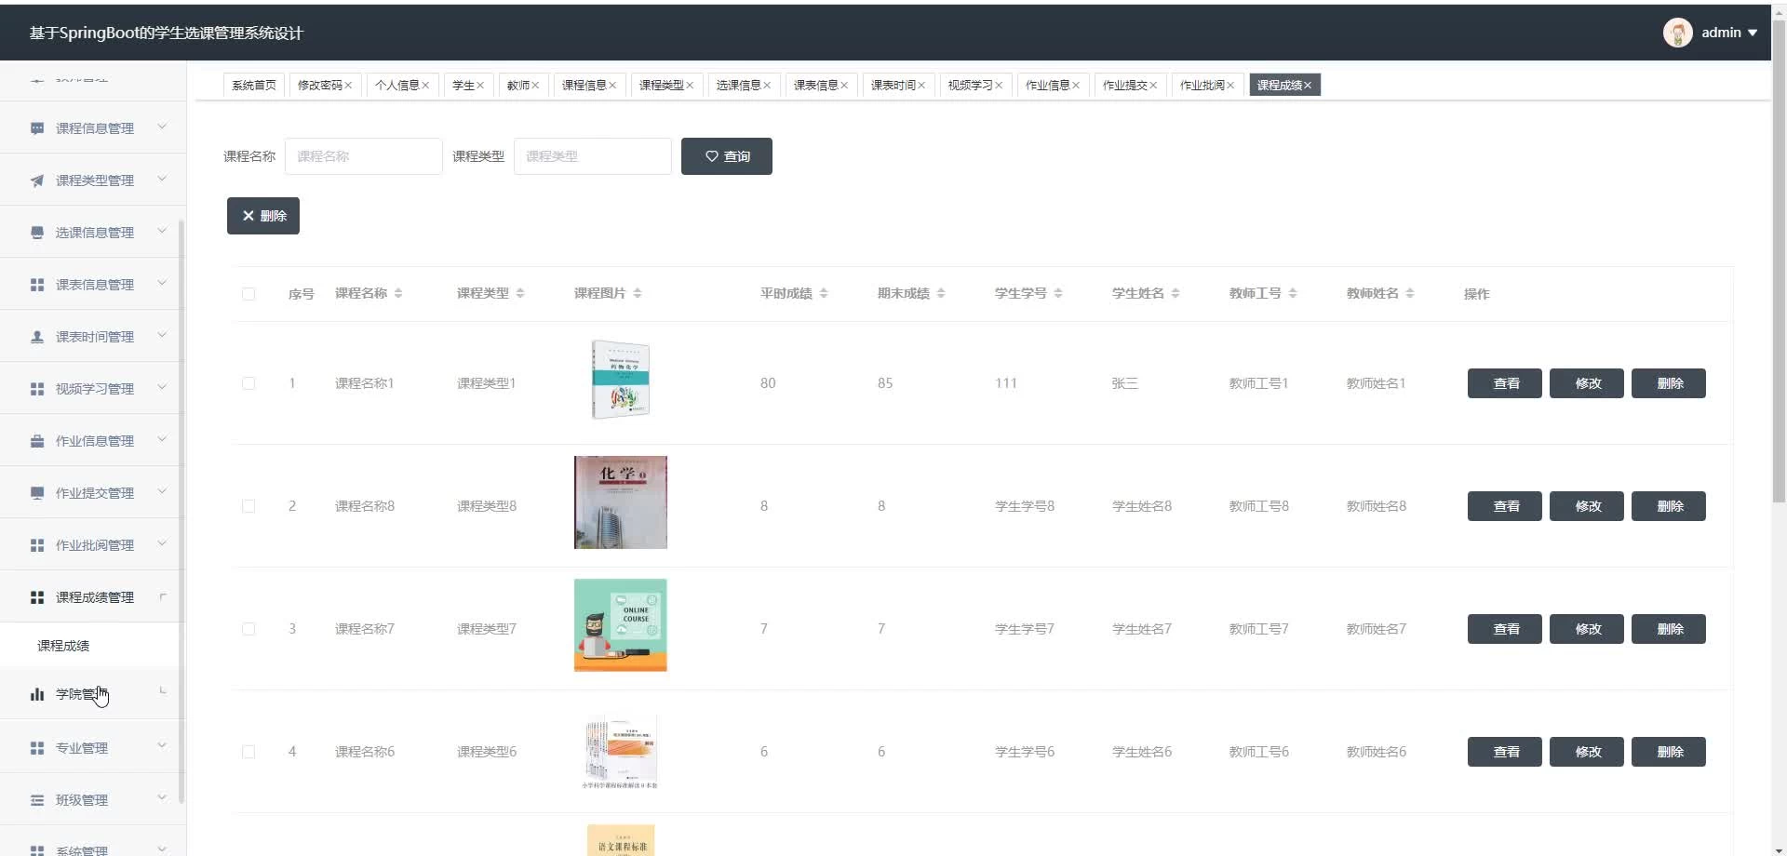Switch to the 系统首页 tab
This screenshot has width=1787, height=856.
(x=254, y=86)
